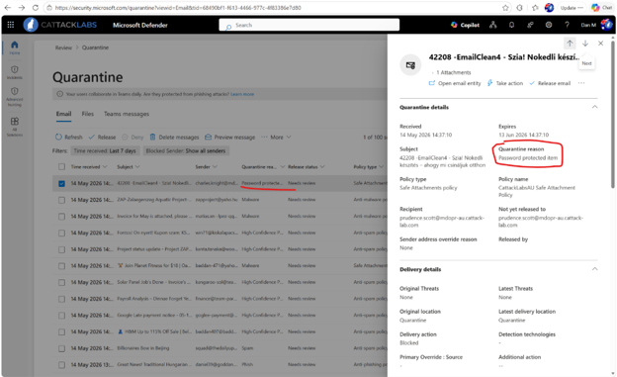The width and height of the screenshot is (617, 377).
Task: Open the settings gear icon
Action: [x=549, y=25]
